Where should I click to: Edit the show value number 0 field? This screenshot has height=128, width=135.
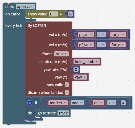(x=70, y=14)
